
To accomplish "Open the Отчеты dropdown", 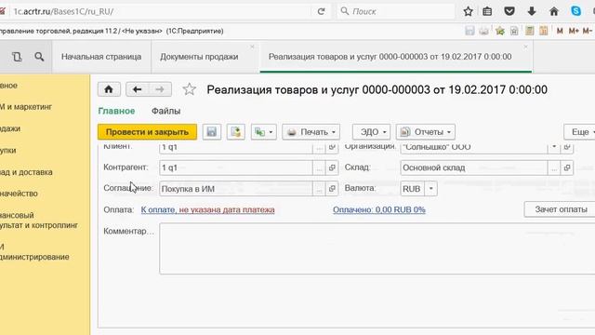I will point(426,132).
